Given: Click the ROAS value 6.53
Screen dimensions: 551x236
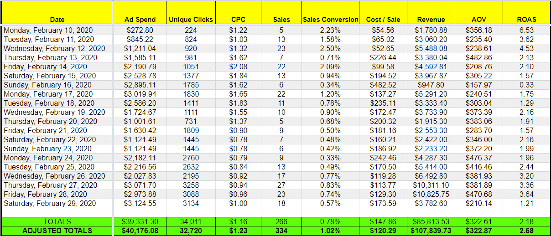Looking at the screenshot, I should (526, 30).
